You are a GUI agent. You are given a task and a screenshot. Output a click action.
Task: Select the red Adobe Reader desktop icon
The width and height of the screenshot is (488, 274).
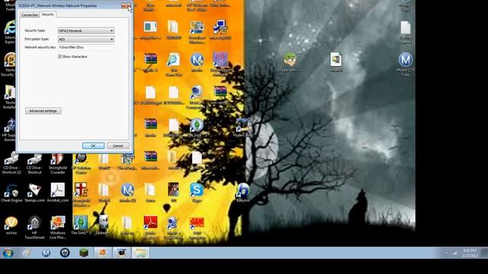click(150, 228)
